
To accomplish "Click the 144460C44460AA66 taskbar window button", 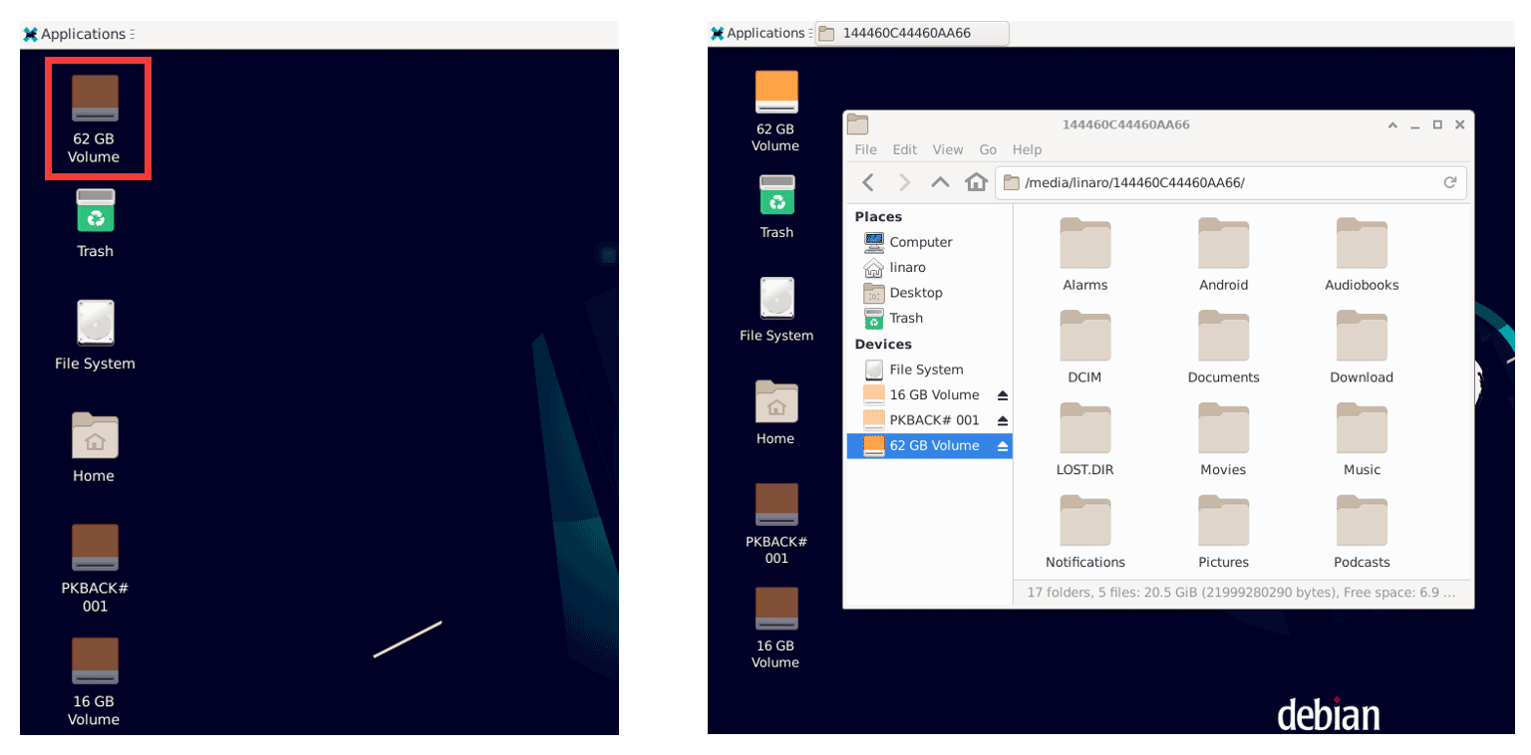I will tap(912, 33).
